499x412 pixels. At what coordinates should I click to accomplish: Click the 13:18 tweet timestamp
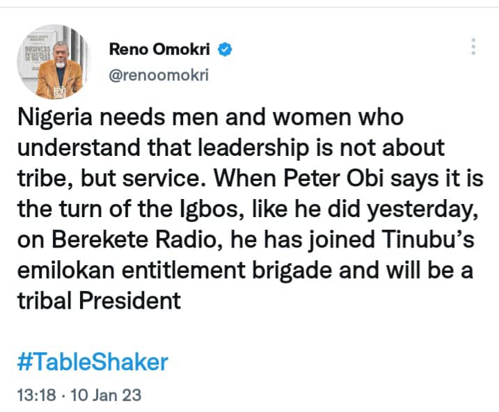tap(37, 395)
